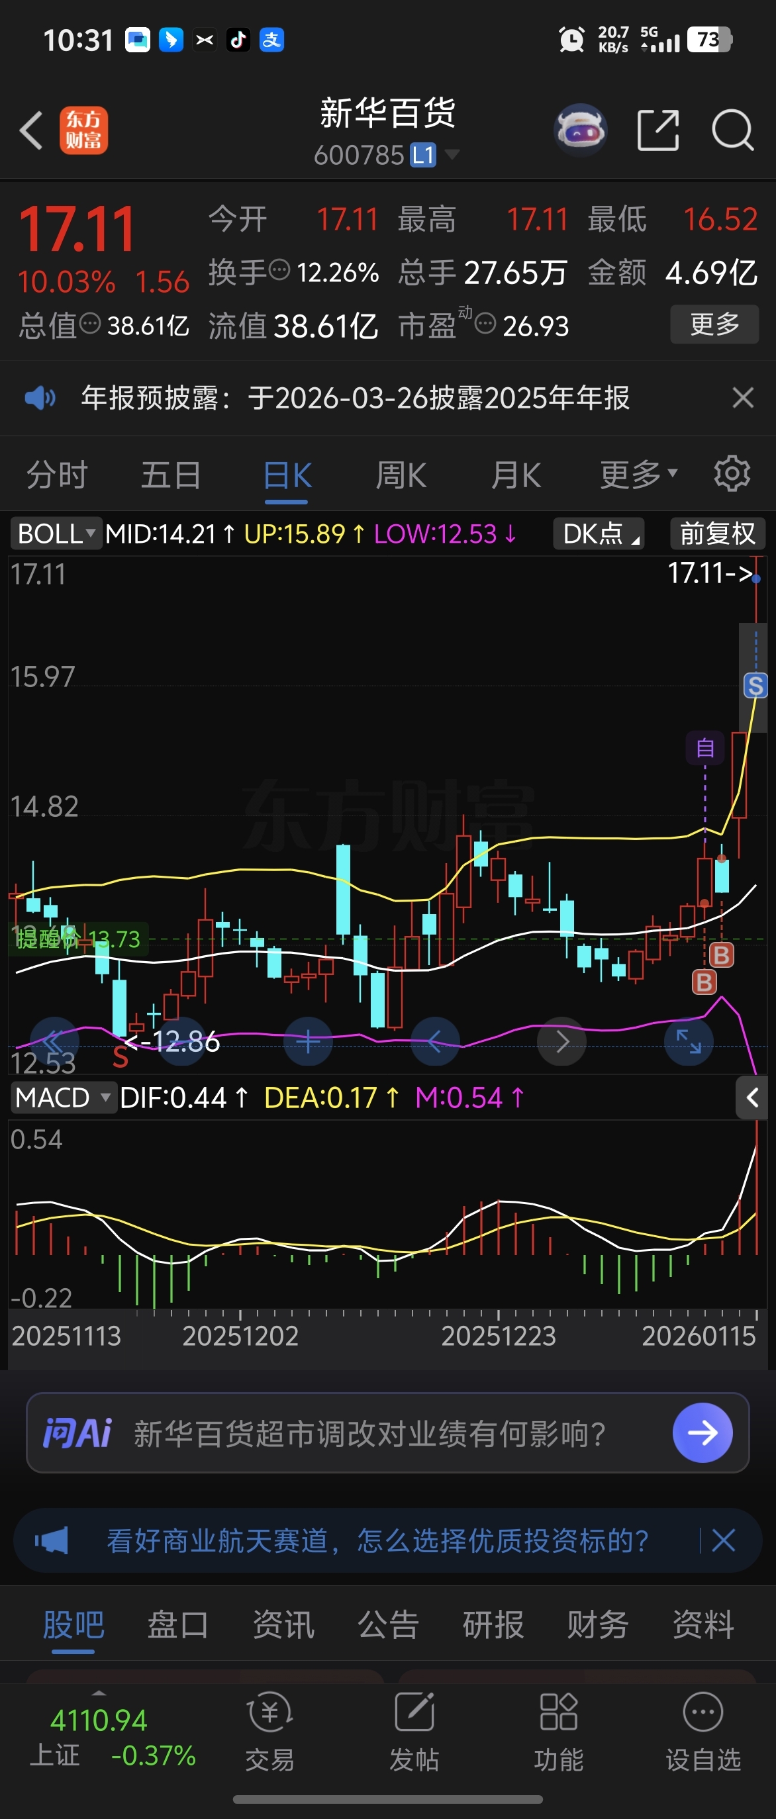Switch to 分时 chart tab

pyautogui.click(x=57, y=475)
